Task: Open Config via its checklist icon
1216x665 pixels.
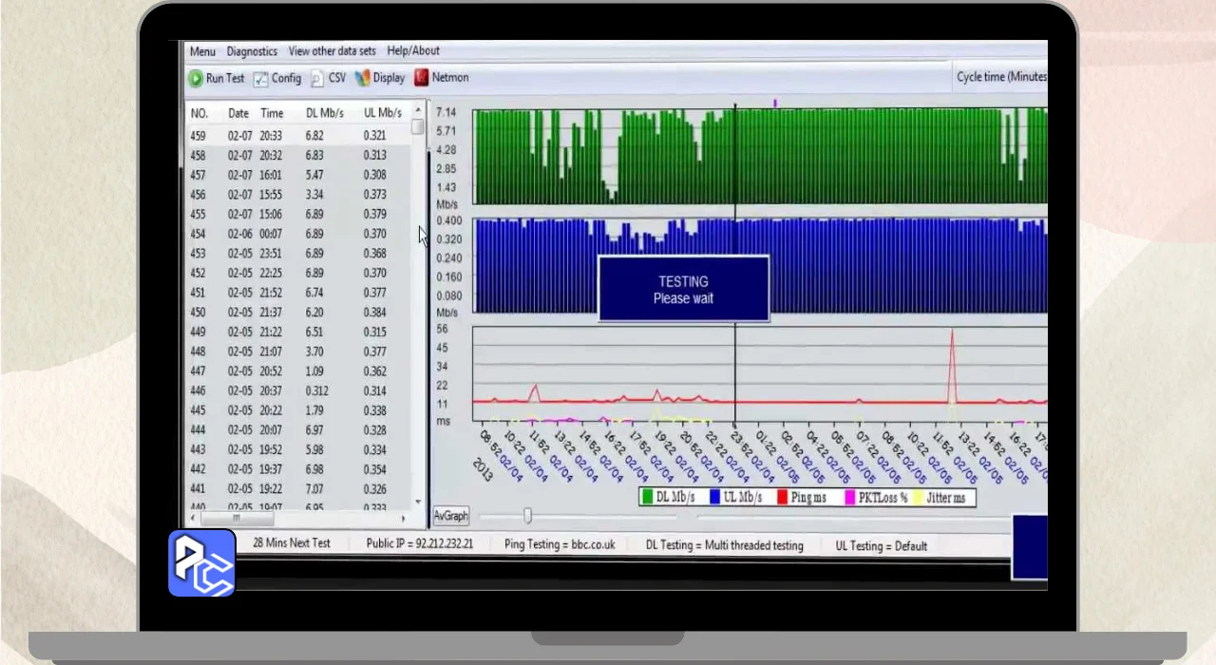Action: click(x=260, y=79)
